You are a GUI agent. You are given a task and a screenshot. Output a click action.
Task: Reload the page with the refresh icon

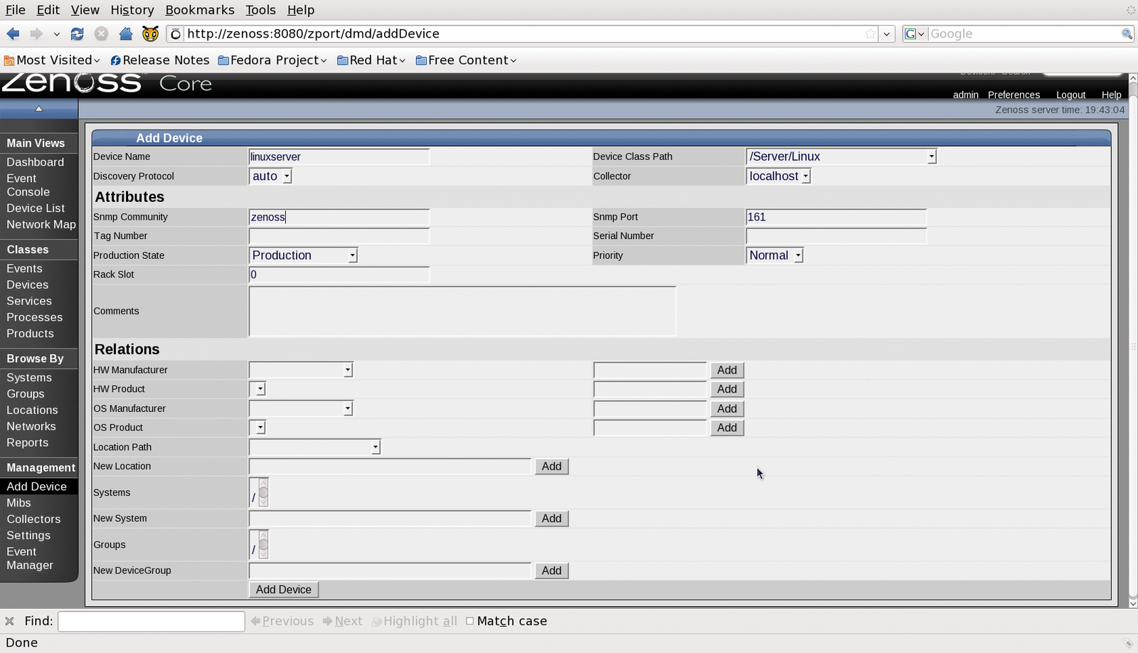tap(77, 33)
